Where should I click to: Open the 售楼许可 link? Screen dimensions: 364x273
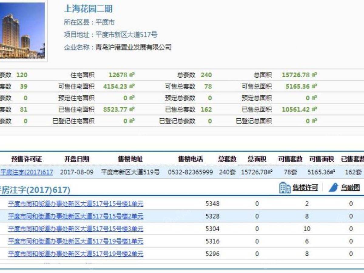(305, 188)
